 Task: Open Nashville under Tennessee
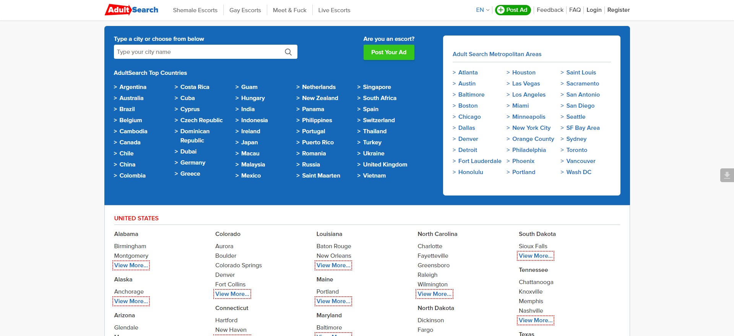[531, 311]
